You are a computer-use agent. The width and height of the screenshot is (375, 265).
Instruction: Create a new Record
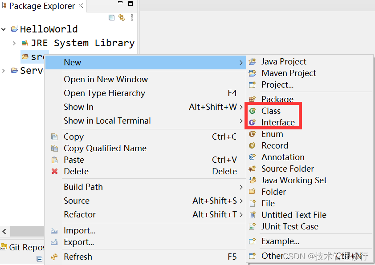point(310,146)
